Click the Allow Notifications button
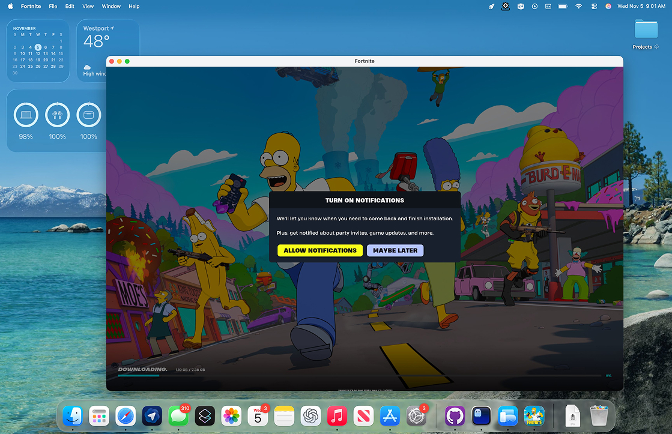672x434 pixels. 320,250
